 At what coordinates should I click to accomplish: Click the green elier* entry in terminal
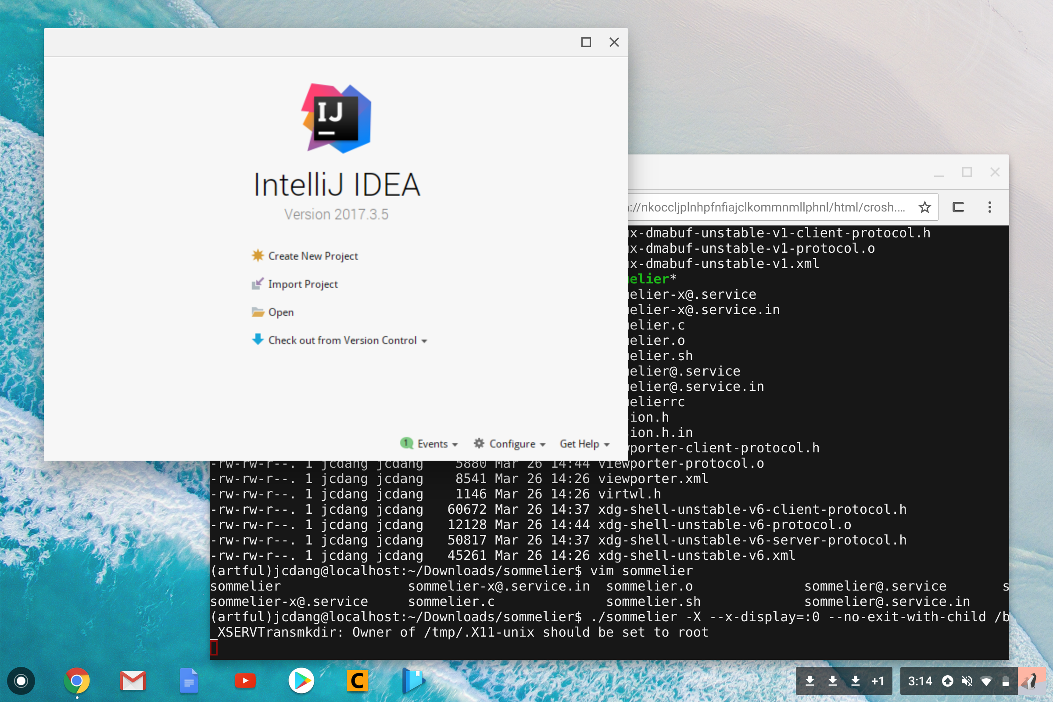pyautogui.click(x=653, y=279)
